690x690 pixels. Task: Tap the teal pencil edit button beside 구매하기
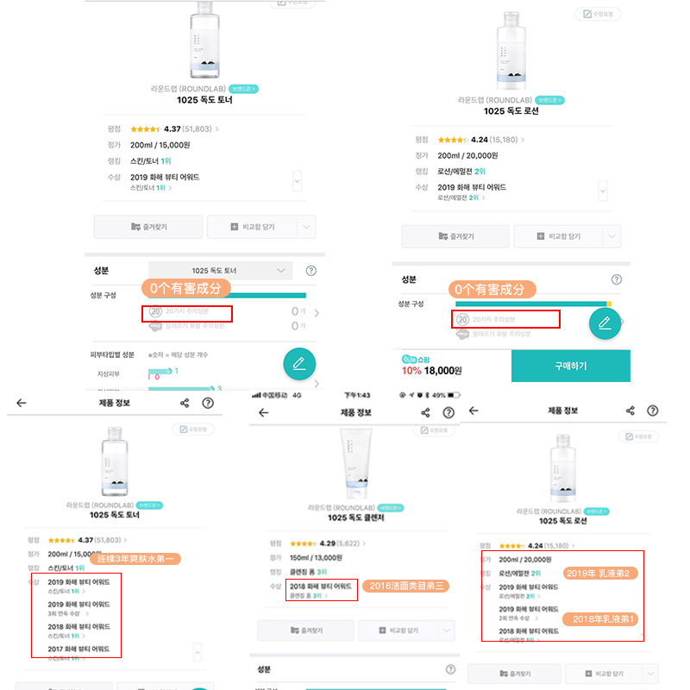(x=605, y=323)
